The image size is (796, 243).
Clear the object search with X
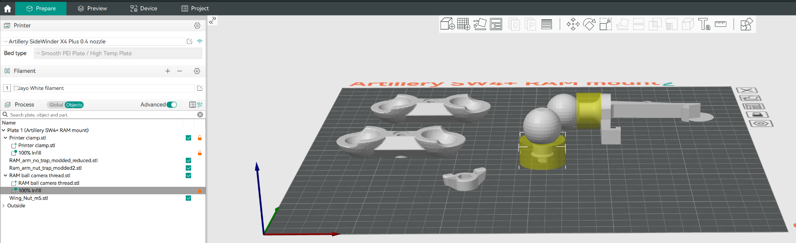(x=200, y=115)
